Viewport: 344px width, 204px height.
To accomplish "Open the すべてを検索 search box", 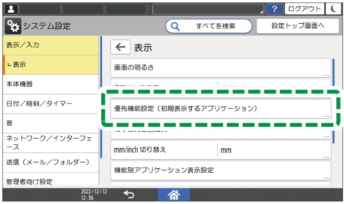I will click(208, 26).
